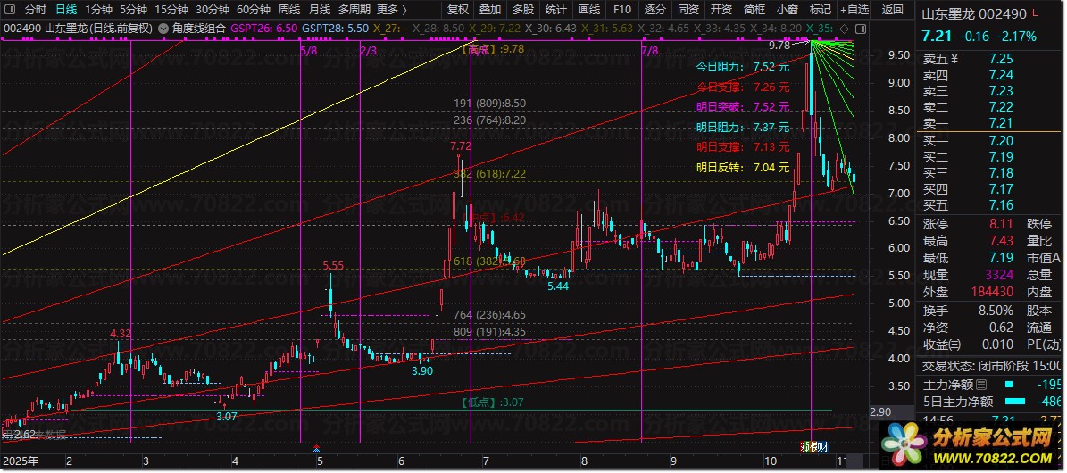Viewport: 1067px width, 473px height.
Task: Switch to the 分时 intraday tab
Action: (x=36, y=10)
